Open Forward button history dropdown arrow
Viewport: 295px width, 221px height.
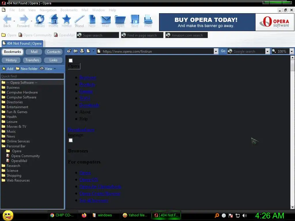[31, 21]
